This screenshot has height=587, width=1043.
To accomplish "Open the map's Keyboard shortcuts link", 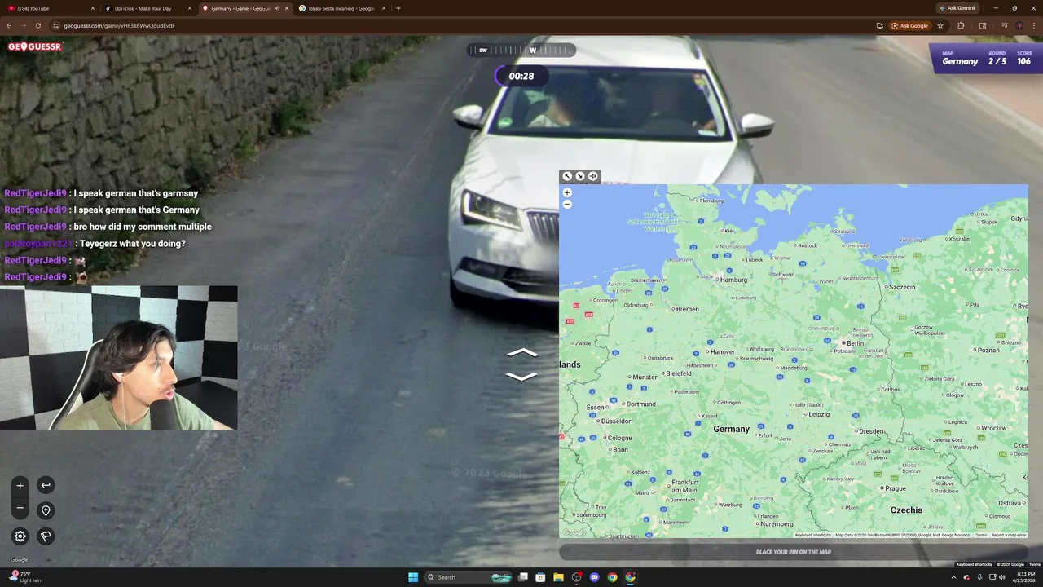I will point(812,535).
